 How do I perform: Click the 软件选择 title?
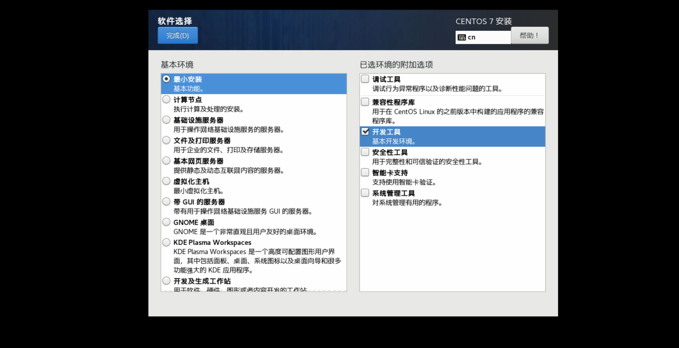pos(175,21)
